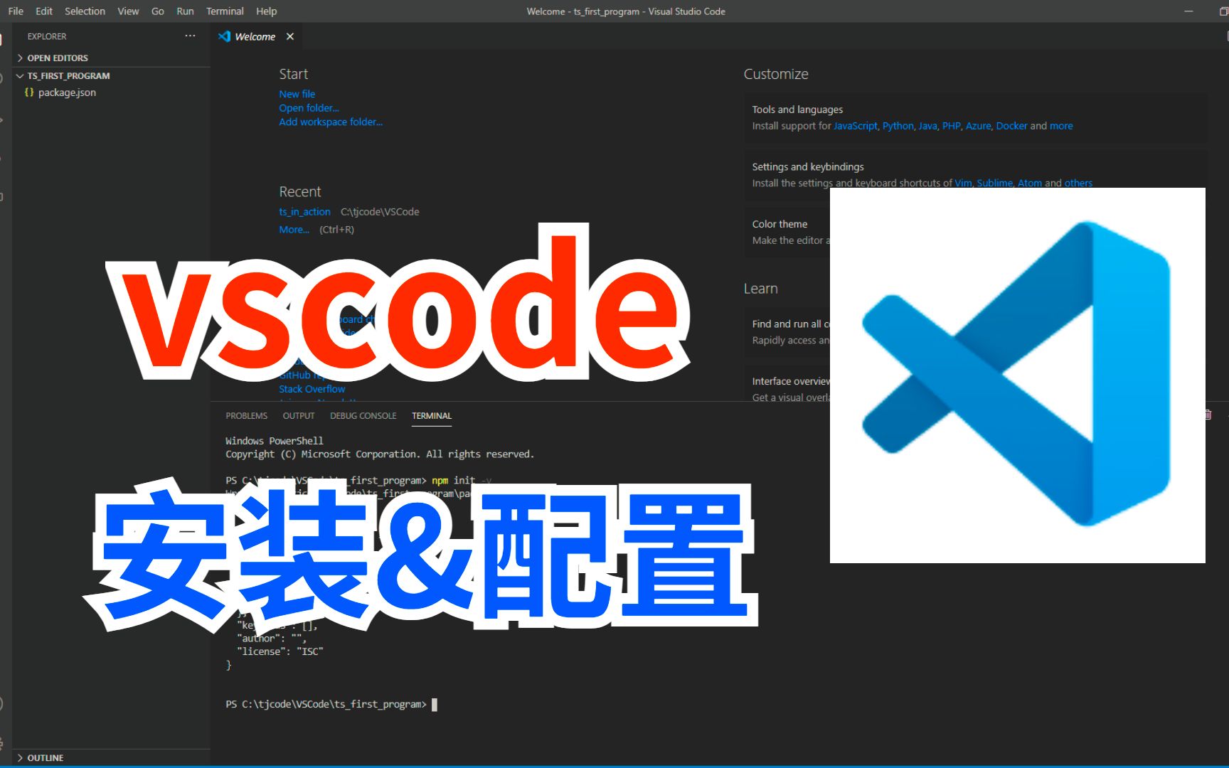Click the 'Windows PowerShell' terminal text
This screenshot has height=768, width=1229.
[x=275, y=441]
